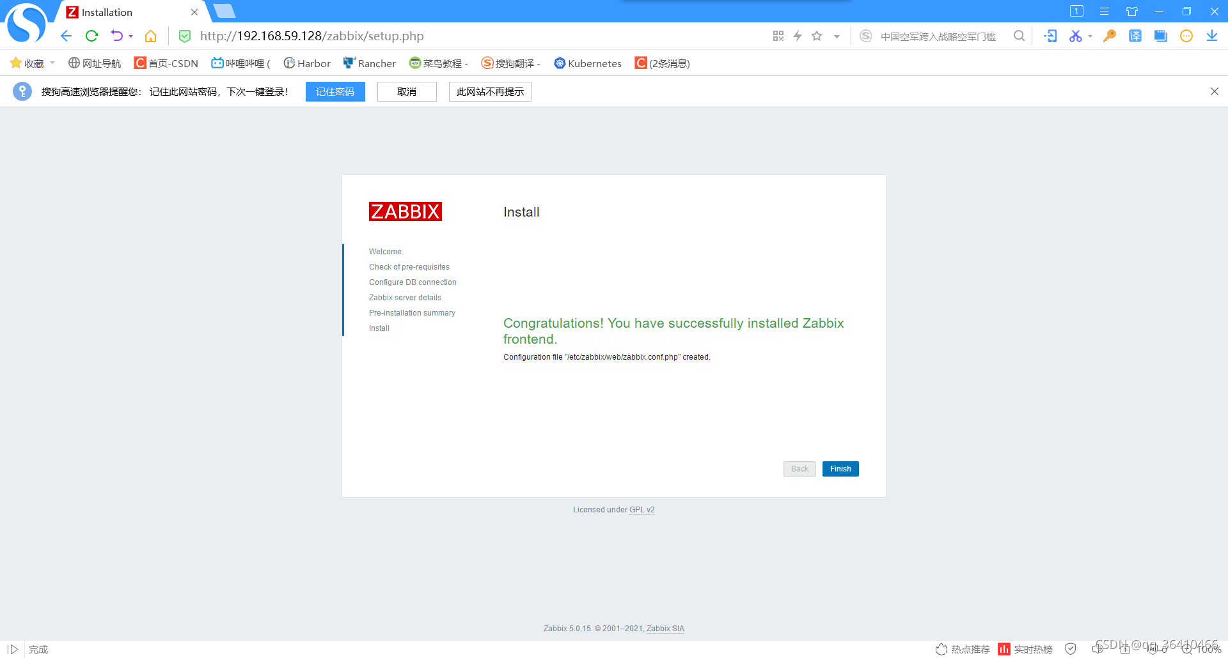Expand the Favorites dropdown arrow
This screenshot has width=1228, height=658.
pos(52,63)
